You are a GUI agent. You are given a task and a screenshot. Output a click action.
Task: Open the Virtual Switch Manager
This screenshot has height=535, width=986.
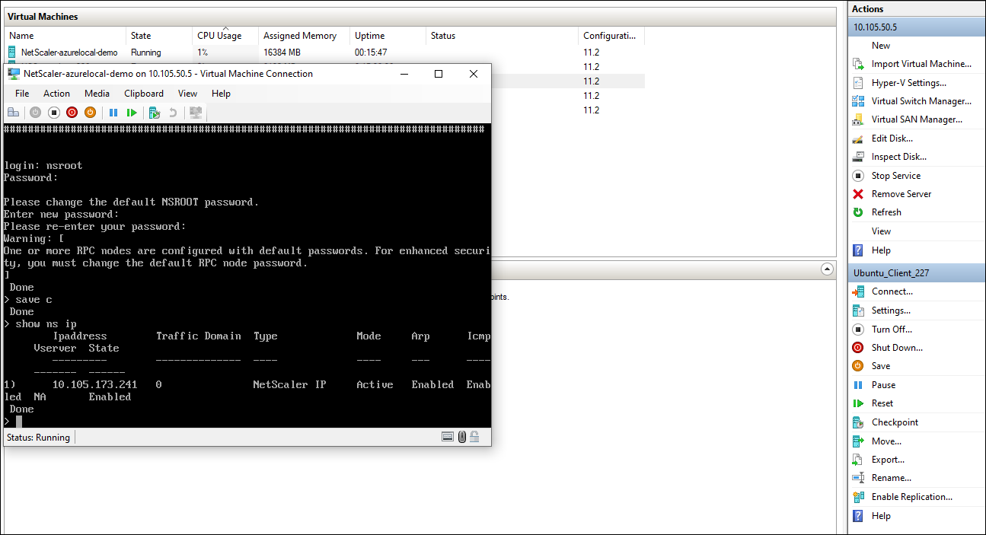921,100
